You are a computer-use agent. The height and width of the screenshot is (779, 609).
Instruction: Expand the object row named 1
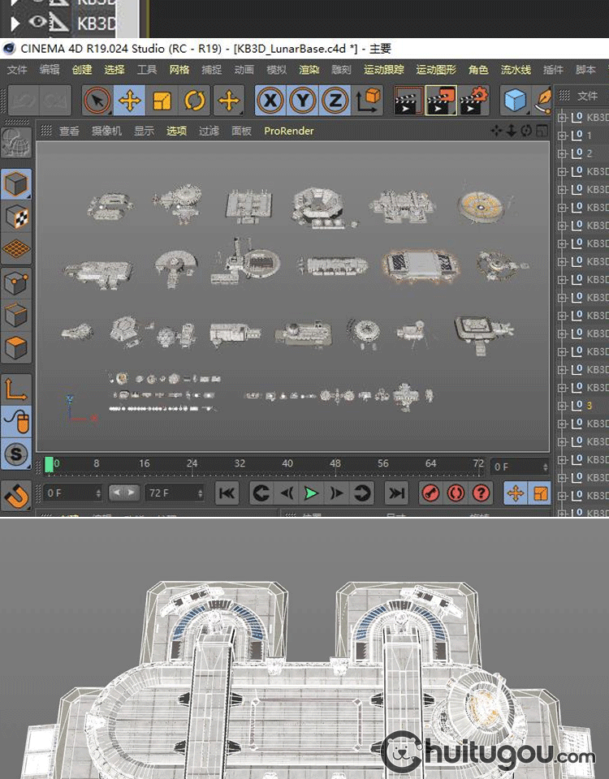562,136
